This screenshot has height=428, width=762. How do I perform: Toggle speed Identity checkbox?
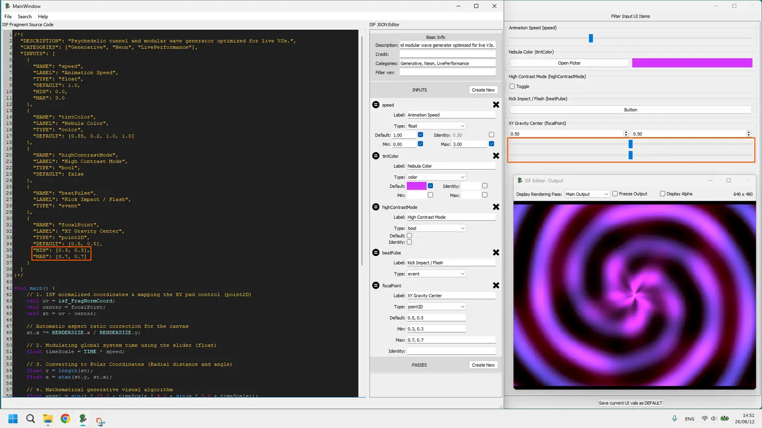coord(491,135)
